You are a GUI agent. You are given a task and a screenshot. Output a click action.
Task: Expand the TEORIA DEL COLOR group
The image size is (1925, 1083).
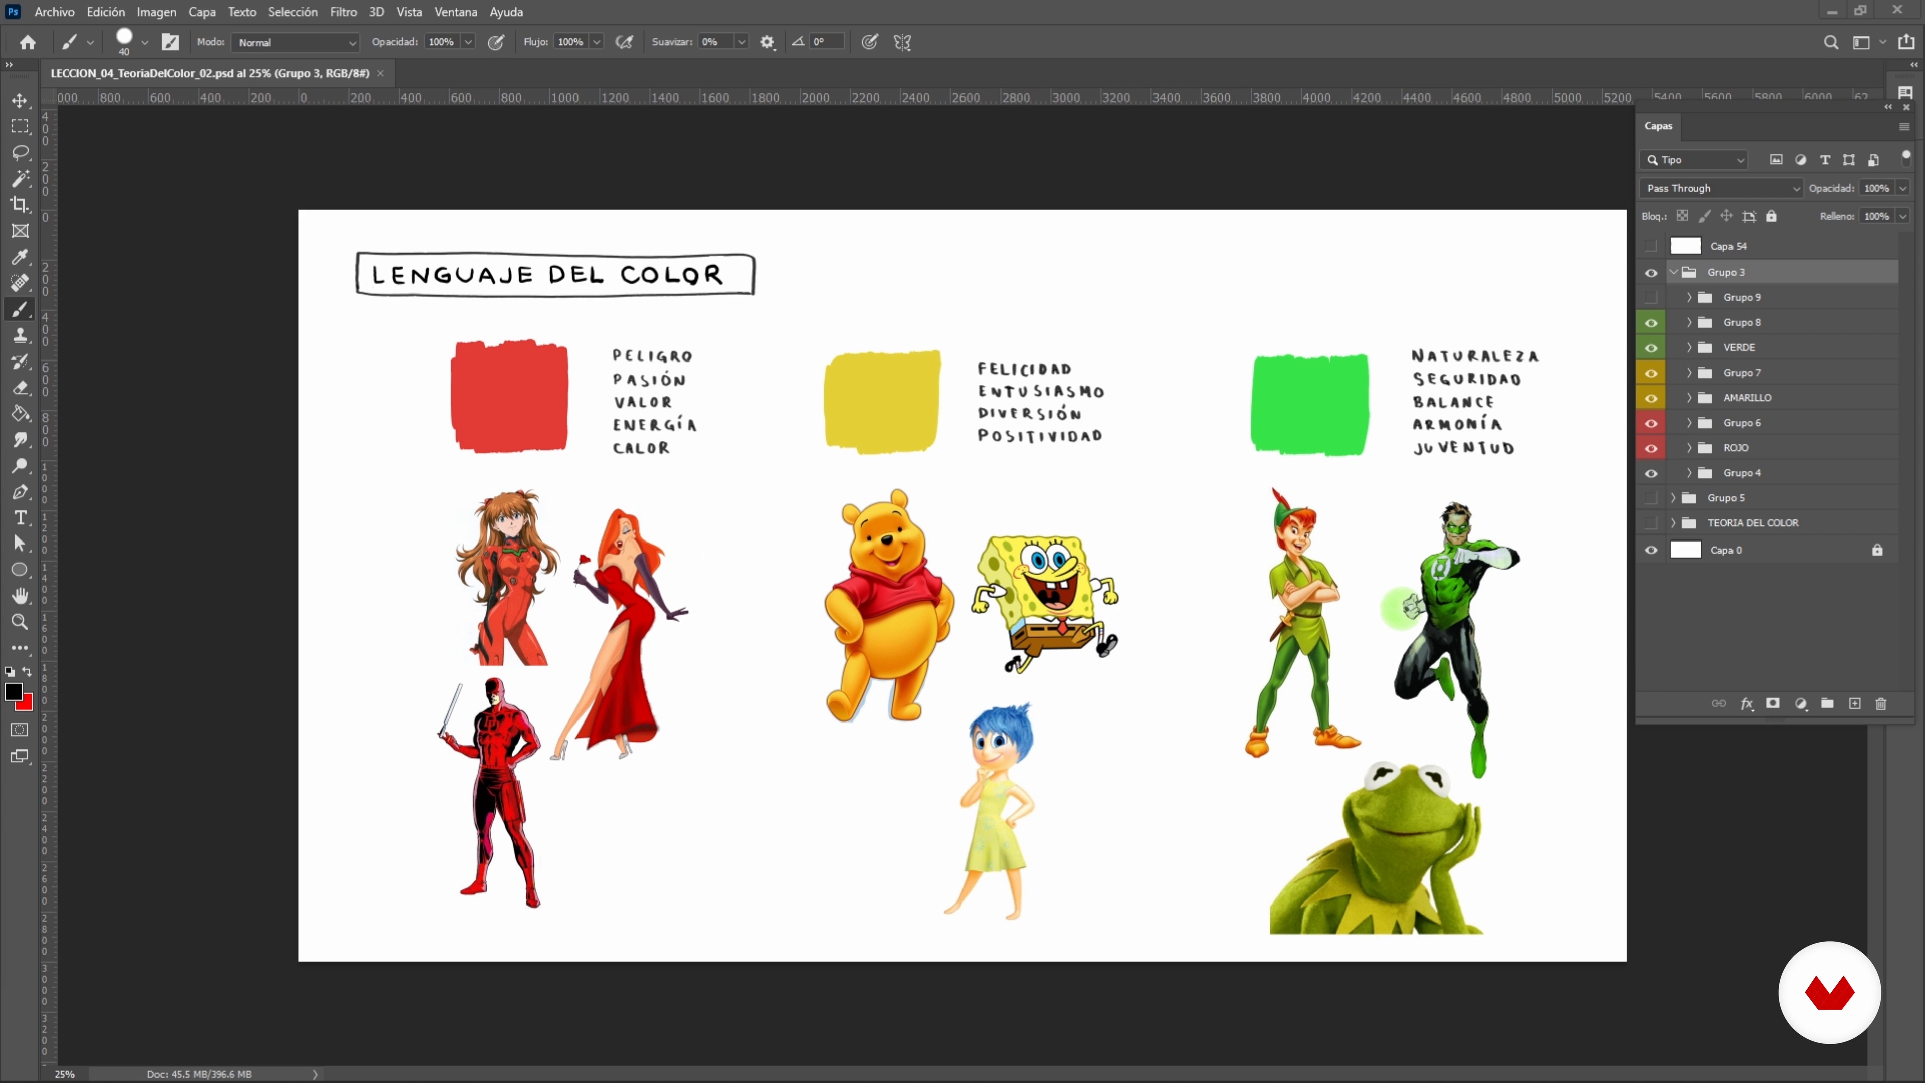coord(1674,523)
